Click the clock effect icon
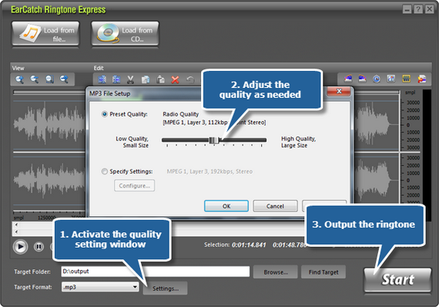This screenshot has height=307, width=439. [x=377, y=79]
